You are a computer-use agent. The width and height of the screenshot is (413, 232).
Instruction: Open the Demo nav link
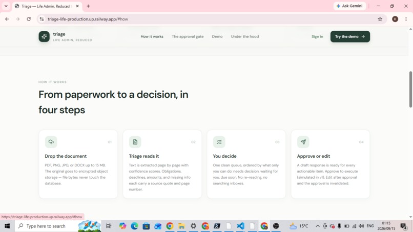[x=217, y=36]
